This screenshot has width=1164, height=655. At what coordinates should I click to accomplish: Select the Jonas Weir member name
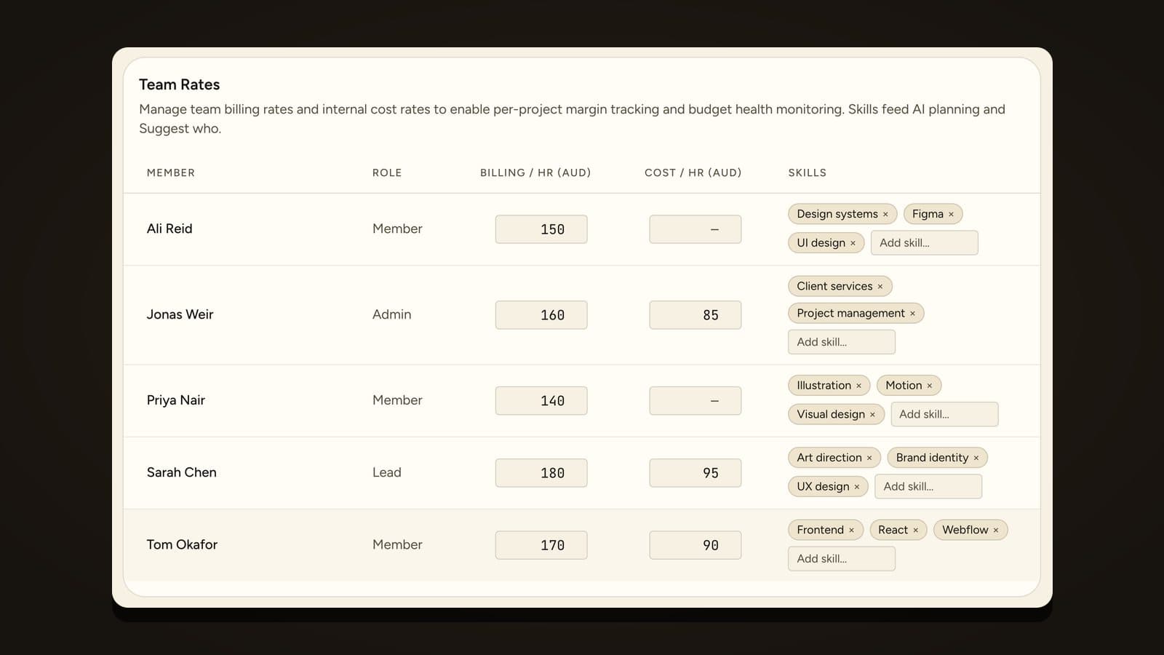click(180, 314)
